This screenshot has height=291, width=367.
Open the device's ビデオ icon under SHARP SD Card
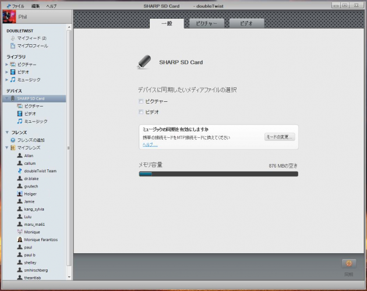pyautogui.click(x=20, y=113)
